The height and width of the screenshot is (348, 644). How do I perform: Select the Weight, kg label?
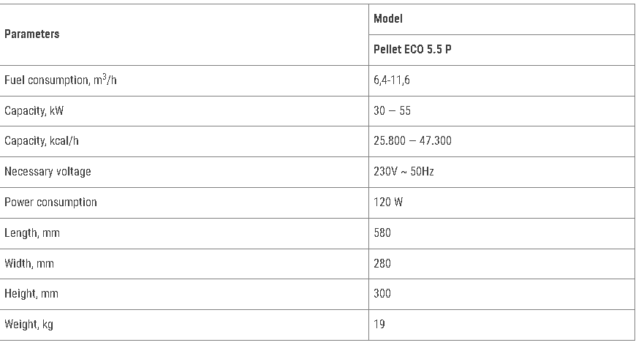29,325
